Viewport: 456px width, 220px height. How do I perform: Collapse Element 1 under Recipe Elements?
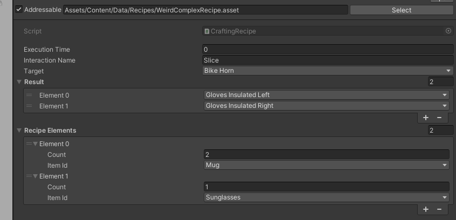[x=36, y=176]
